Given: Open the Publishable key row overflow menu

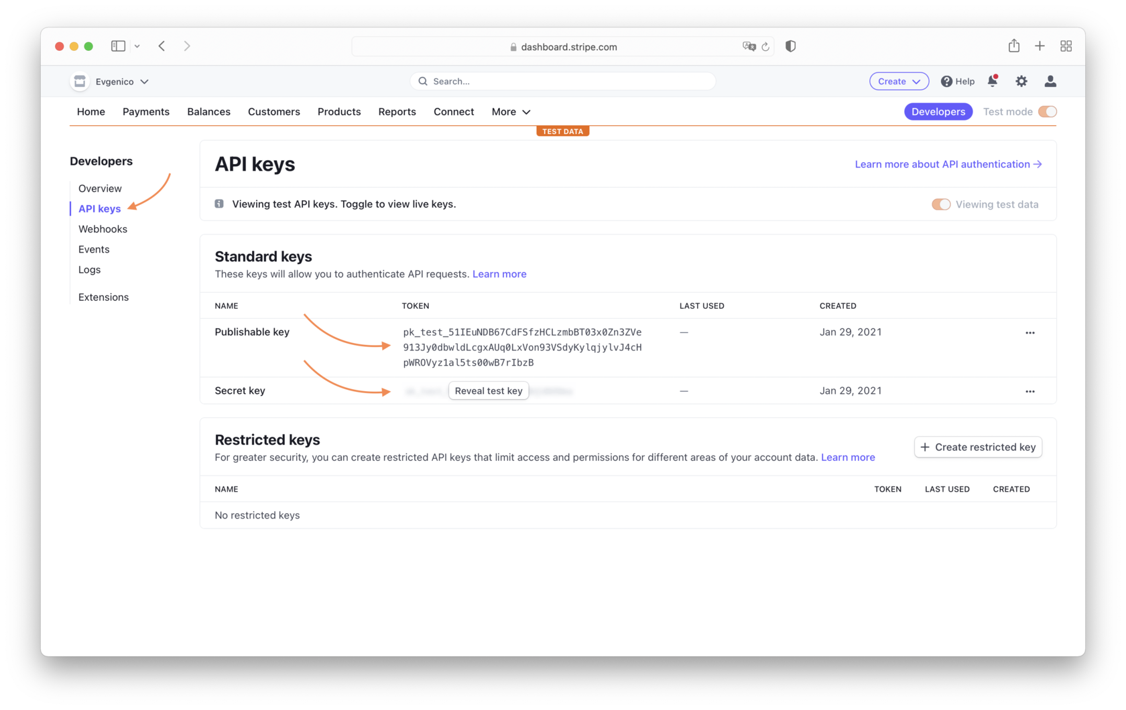Looking at the screenshot, I should coord(1029,333).
